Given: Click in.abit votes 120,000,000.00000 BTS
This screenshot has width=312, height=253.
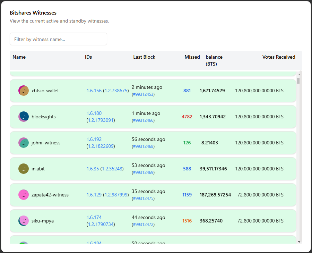Looking at the screenshot, I should [259, 169].
